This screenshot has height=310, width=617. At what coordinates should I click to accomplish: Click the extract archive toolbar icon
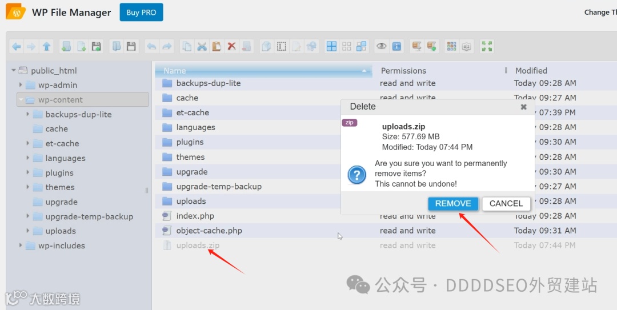(416, 46)
